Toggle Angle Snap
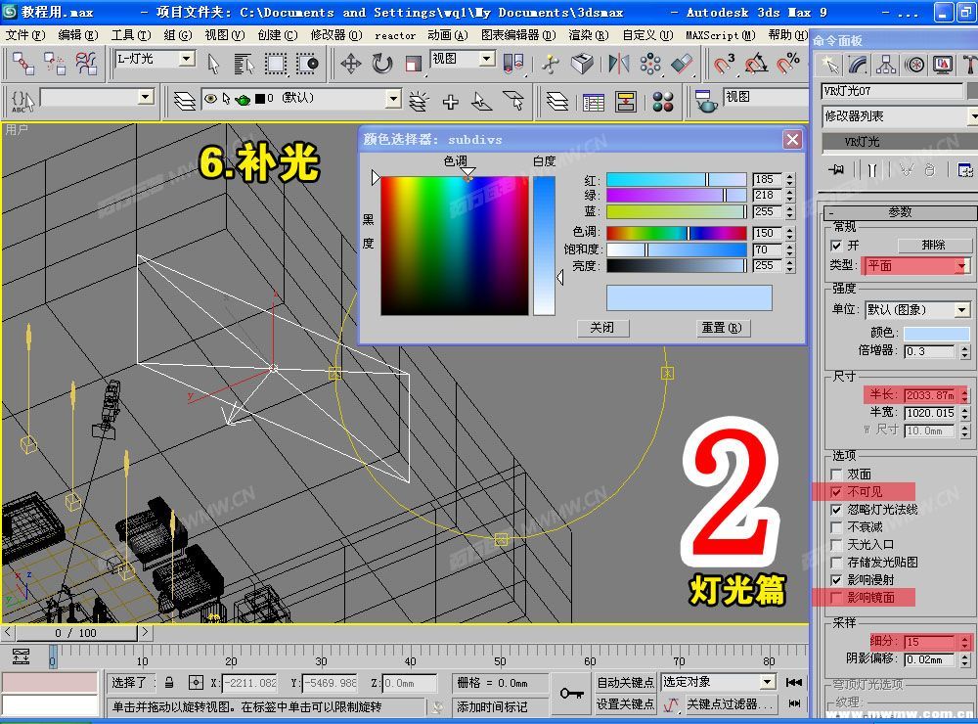 [x=756, y=64]
